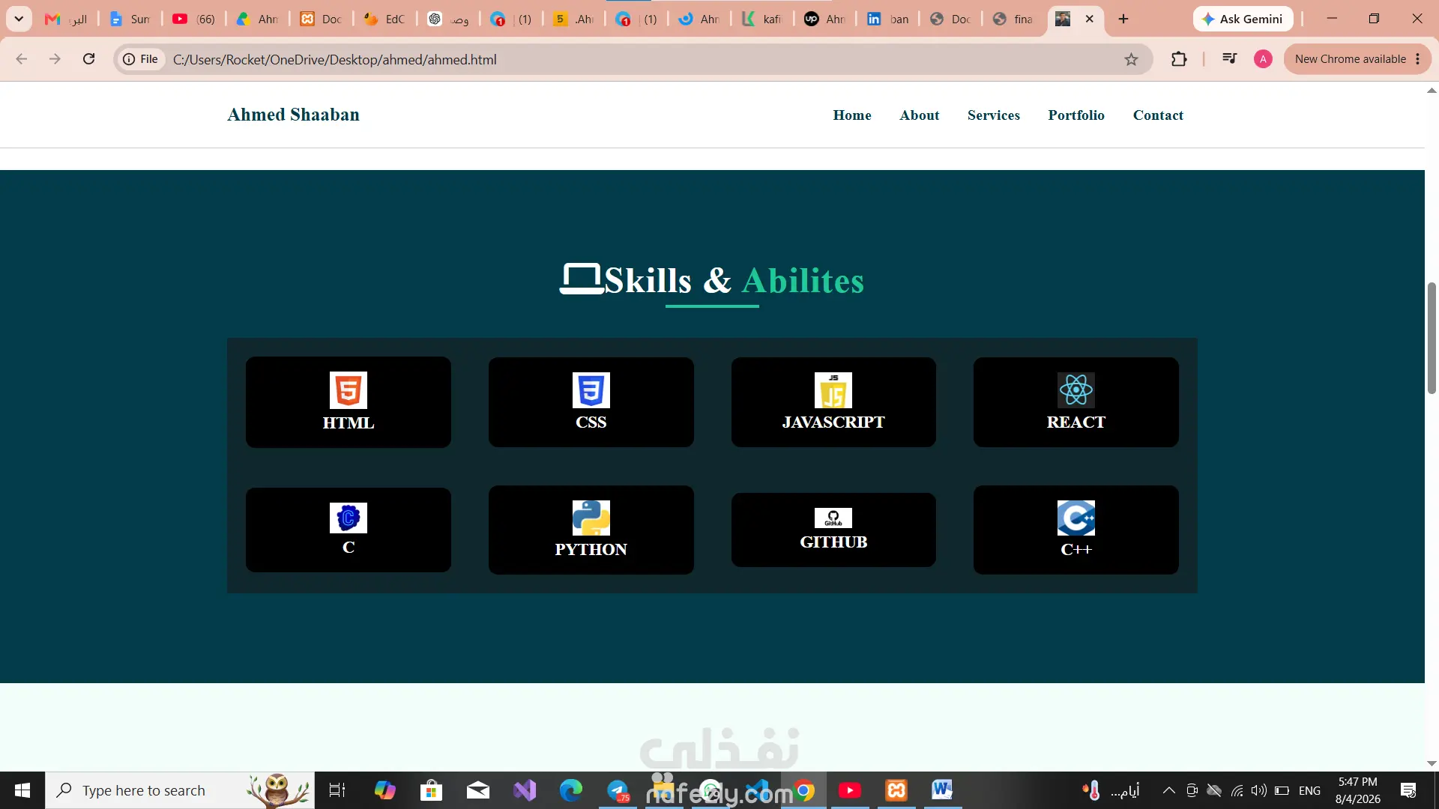Viewport: 1439px width, 809px height.
Task: Click the 'Skills &' heading text
Action: pyautogui.click(x=668, y=280)
